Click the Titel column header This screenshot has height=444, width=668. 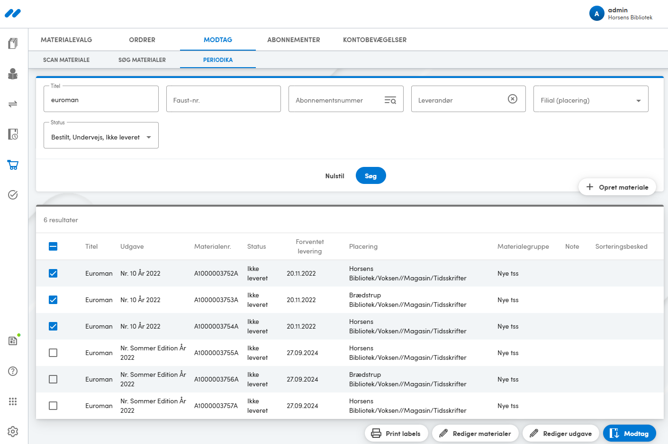pyautogui.click(x=91, y=246)
